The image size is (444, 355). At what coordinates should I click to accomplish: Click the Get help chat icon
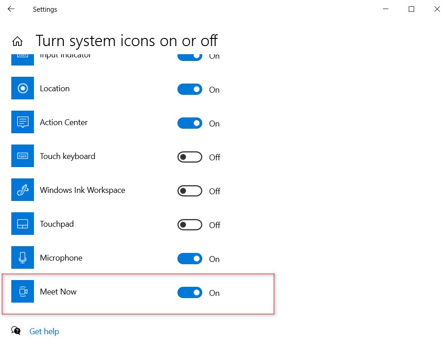pos(16,331)
